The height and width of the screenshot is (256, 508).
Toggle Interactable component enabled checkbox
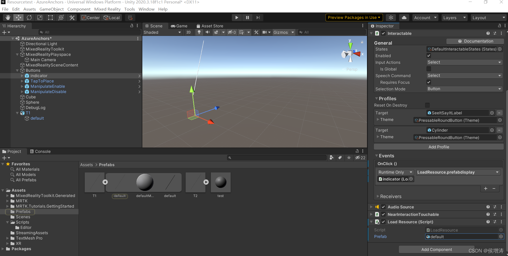tap(383, 33)
